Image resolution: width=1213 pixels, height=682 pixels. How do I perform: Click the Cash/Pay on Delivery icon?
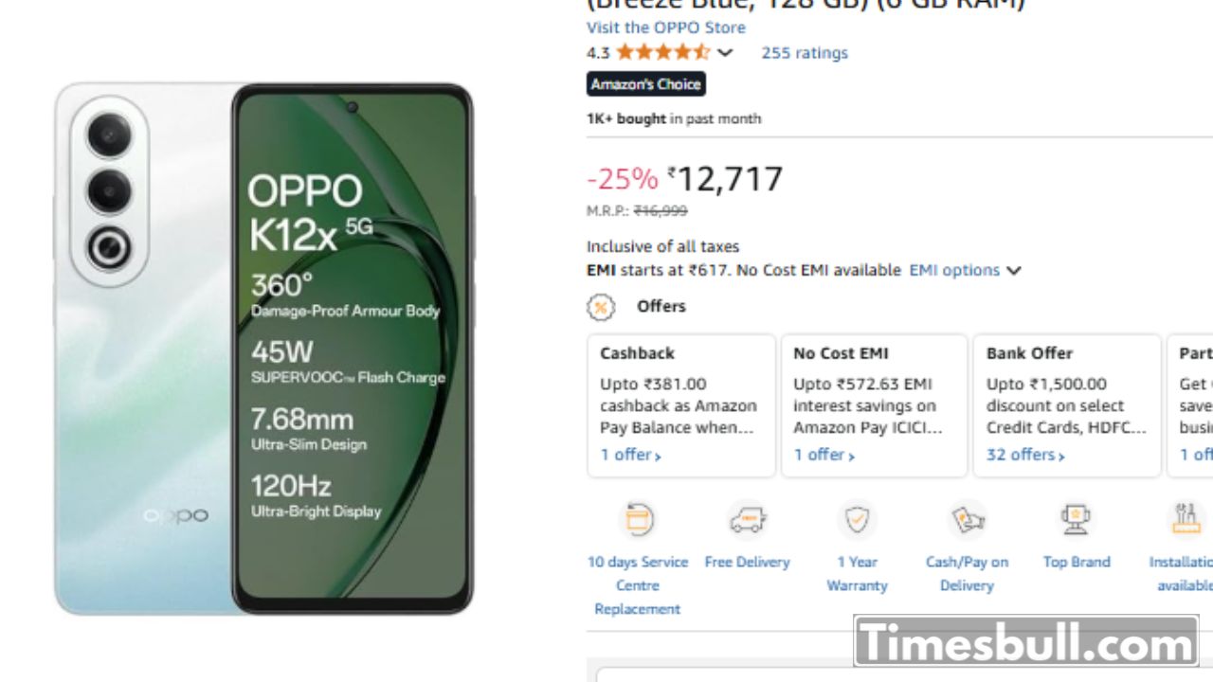click(967, 519)
